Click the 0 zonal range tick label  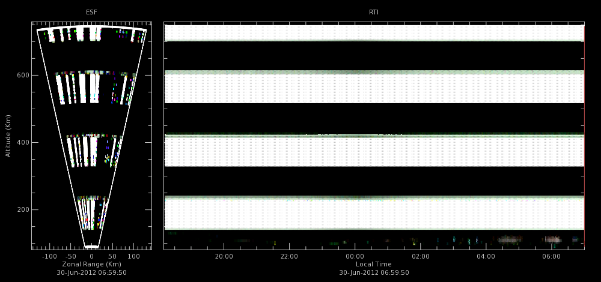click(91, 256)
